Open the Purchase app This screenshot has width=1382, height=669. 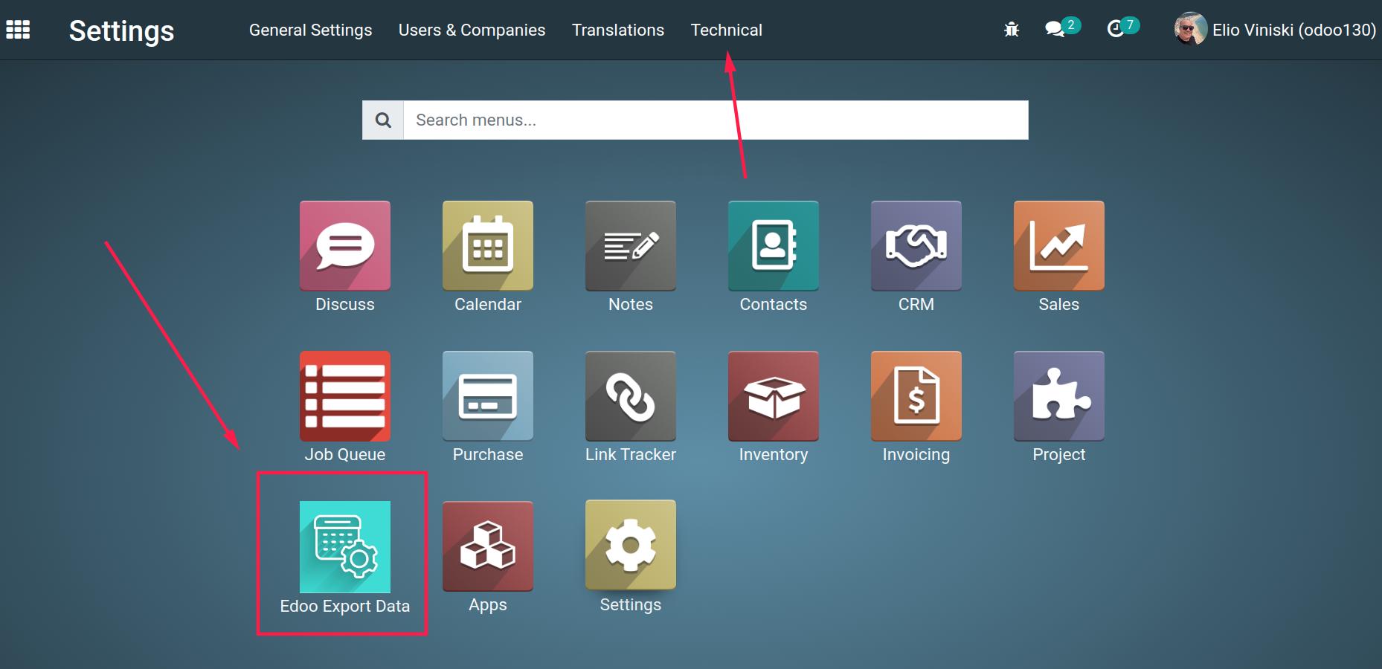(x=488, y=396)
